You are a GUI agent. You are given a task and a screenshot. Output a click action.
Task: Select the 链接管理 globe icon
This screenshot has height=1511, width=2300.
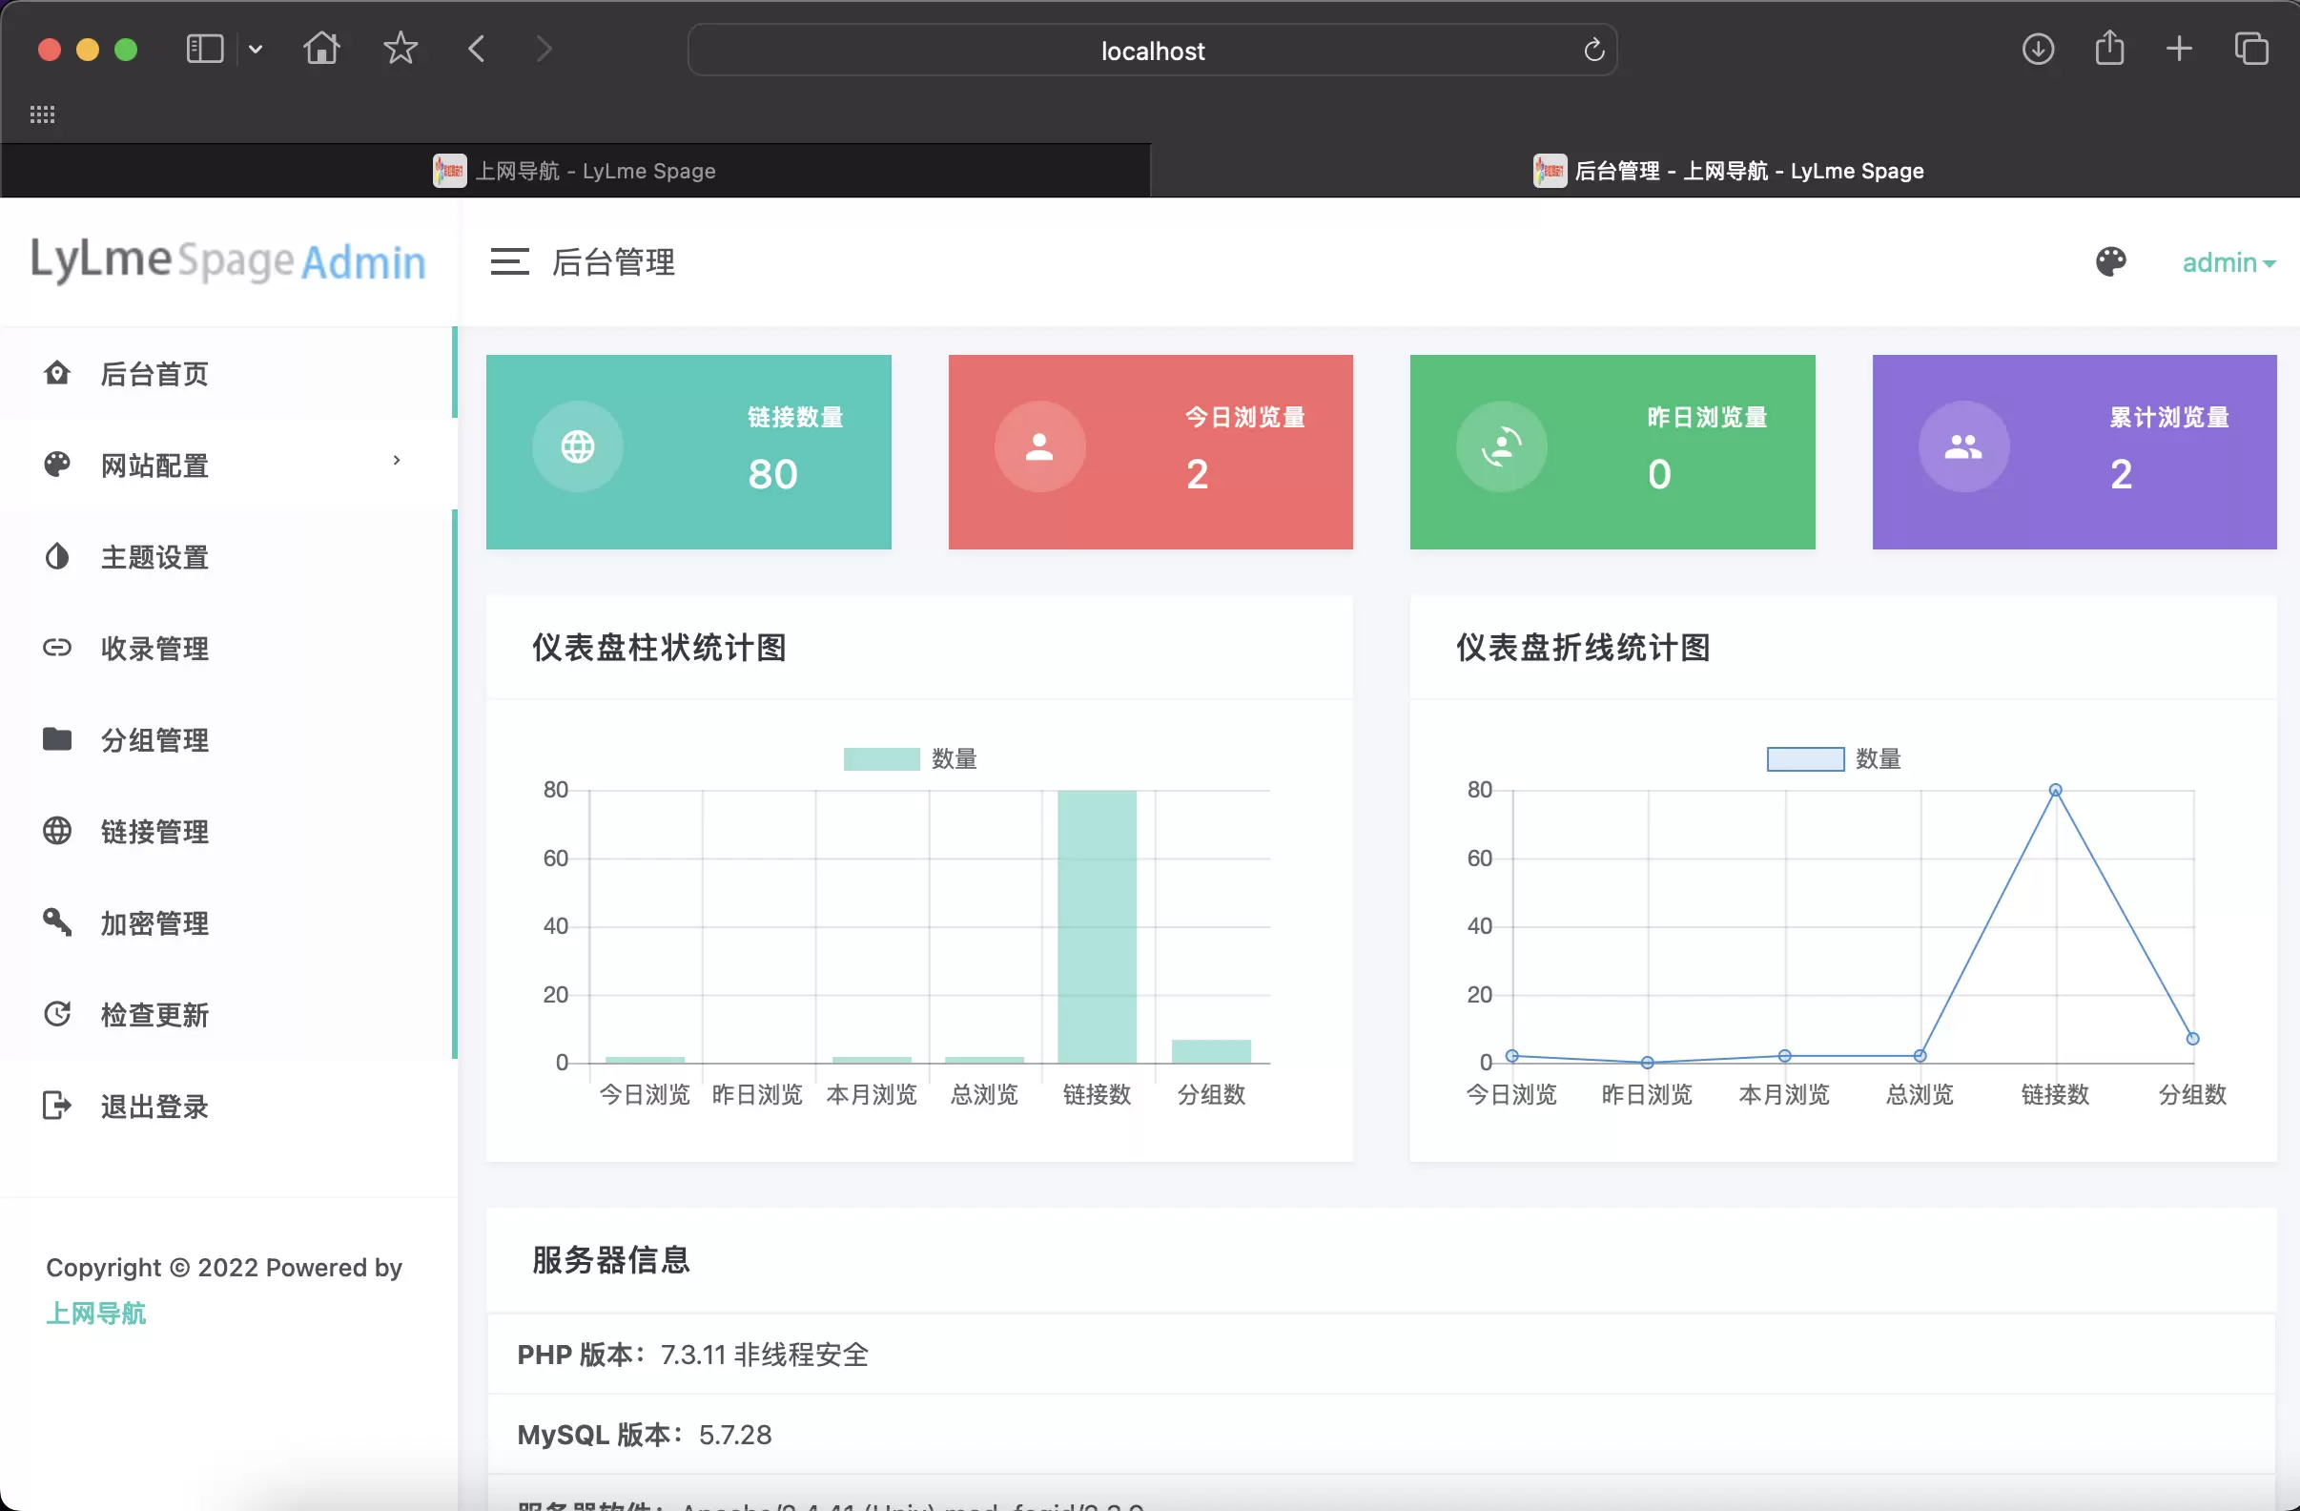coord(58,831)
